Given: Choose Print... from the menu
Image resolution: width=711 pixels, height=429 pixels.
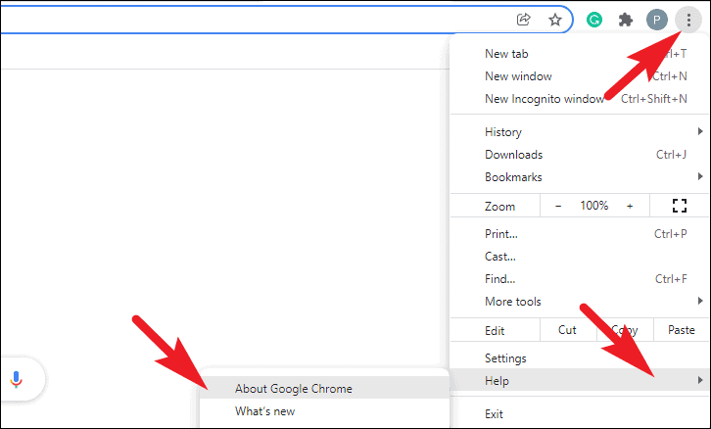Looking at the screenshot, I should pos(580,234).
